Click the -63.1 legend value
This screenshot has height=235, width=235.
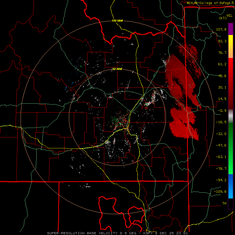221,157
